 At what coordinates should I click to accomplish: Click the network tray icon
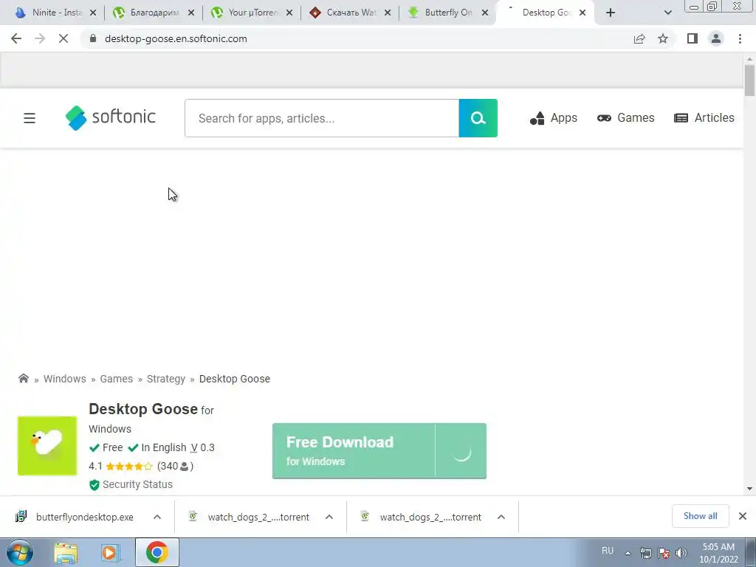click(645, 553)
